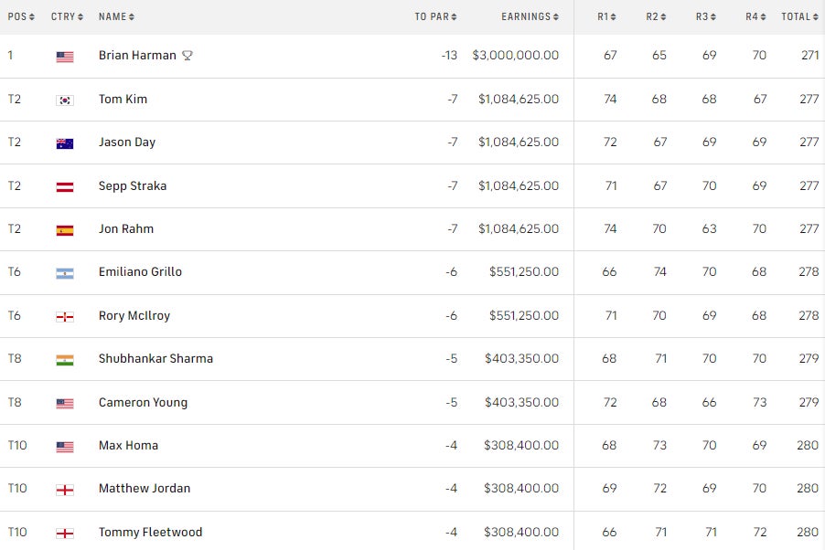Select Cameron Young's player name
The image size is (825, 550).
coord(143,403)
